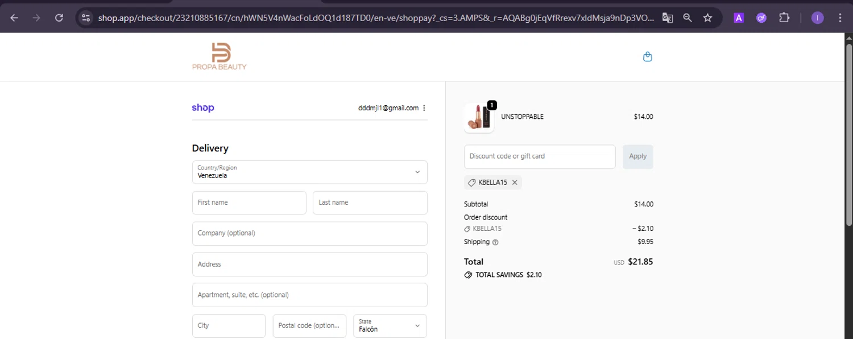853x339 pixels.
Task: Click the KBELLA15 discount tag chip
Action: click(x=493, y=183)
